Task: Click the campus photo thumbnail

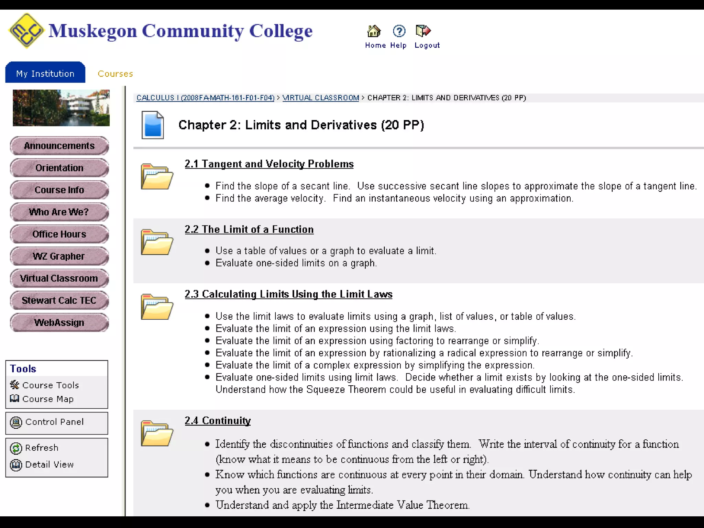Action: [61, 108]
